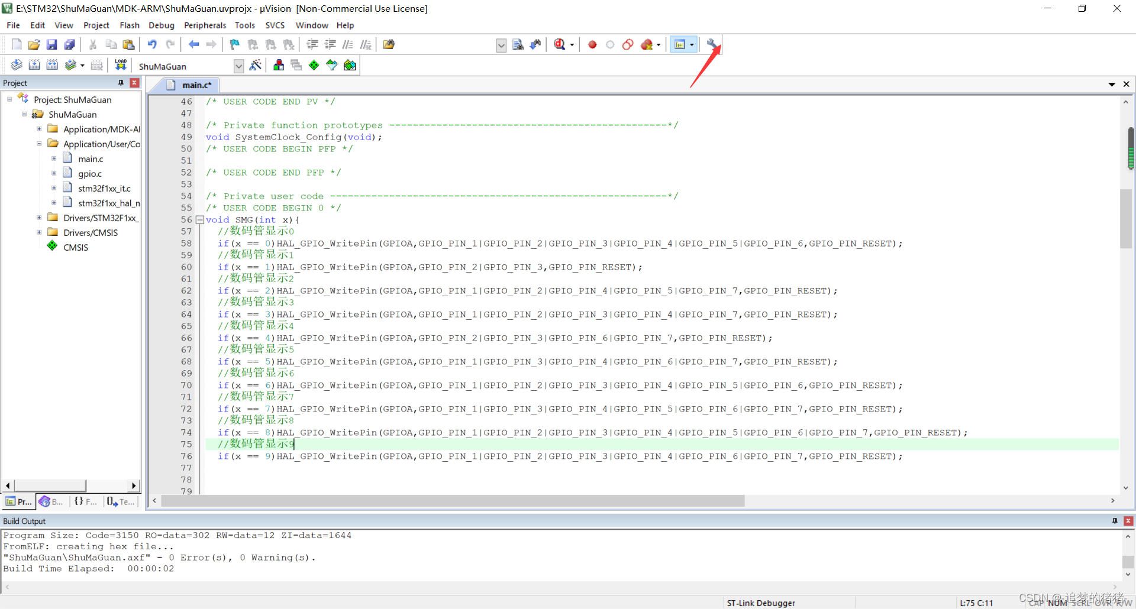This screenshot has width=1136, height=609.
Task: Expand the Drivers/CMSIS folder
Action: (39, 232)
